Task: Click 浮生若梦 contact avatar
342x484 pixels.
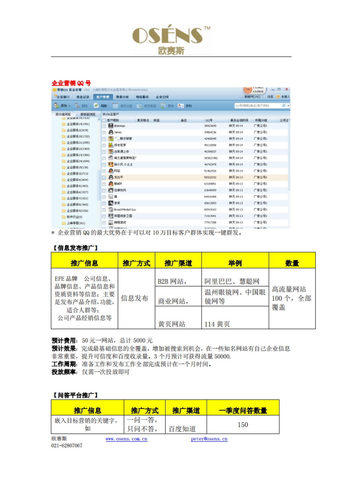Action: pyautogui.click(x=111, y=145)
